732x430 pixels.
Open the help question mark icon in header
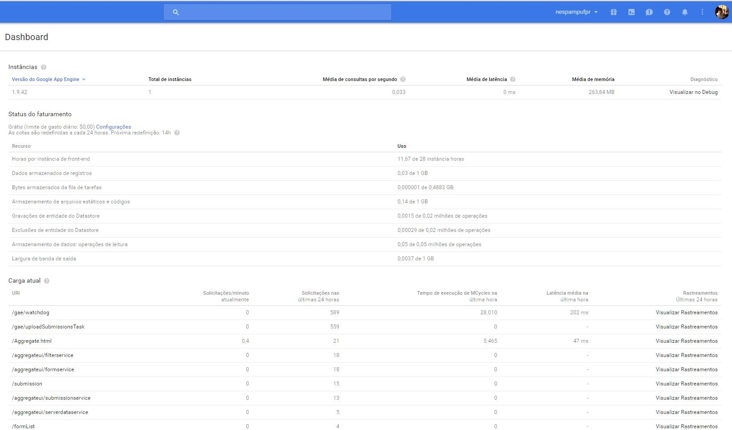tap(667, 12)
